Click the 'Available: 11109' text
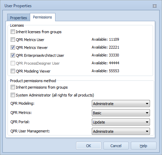Viewport: 162px width, 155px height. pos(105,39)
